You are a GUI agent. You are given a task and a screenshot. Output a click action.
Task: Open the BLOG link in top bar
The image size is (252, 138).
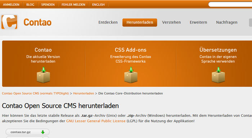30,5
